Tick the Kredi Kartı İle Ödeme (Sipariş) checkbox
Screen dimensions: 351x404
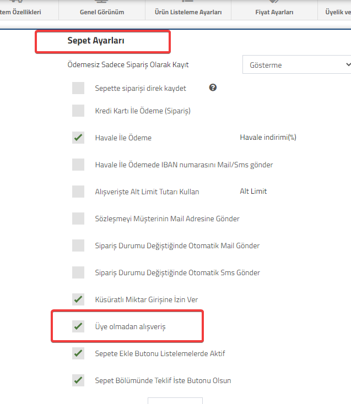(78, 111)
